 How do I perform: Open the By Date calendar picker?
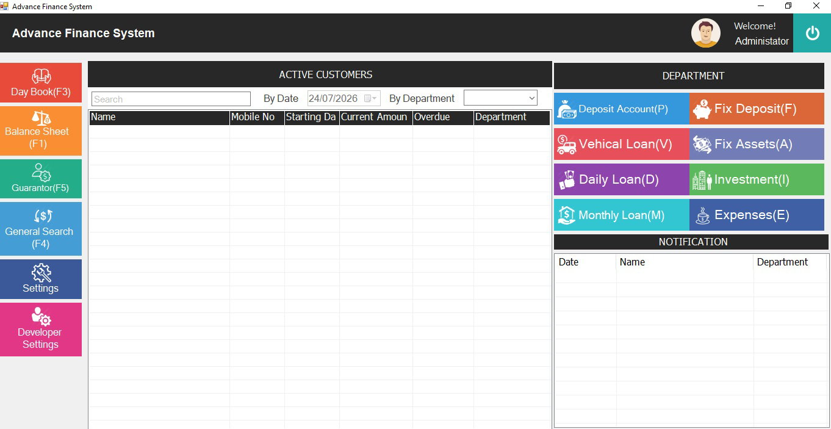tap(370, 99)
